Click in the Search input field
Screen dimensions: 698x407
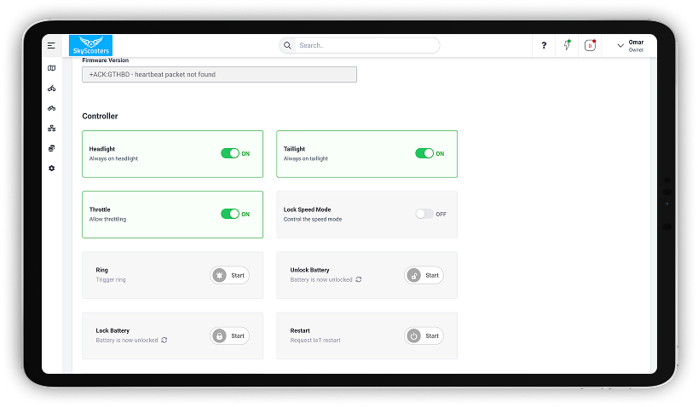point(366,45)
